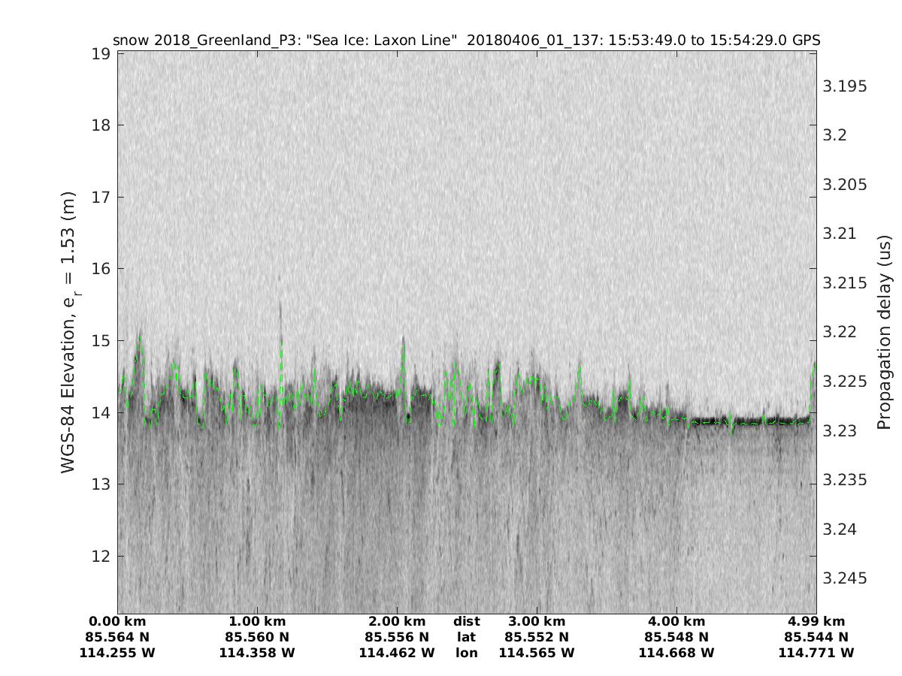Click the 3.245 propagation delay tick label
Viewport: 902px width, 676px height.
[846, 578]
